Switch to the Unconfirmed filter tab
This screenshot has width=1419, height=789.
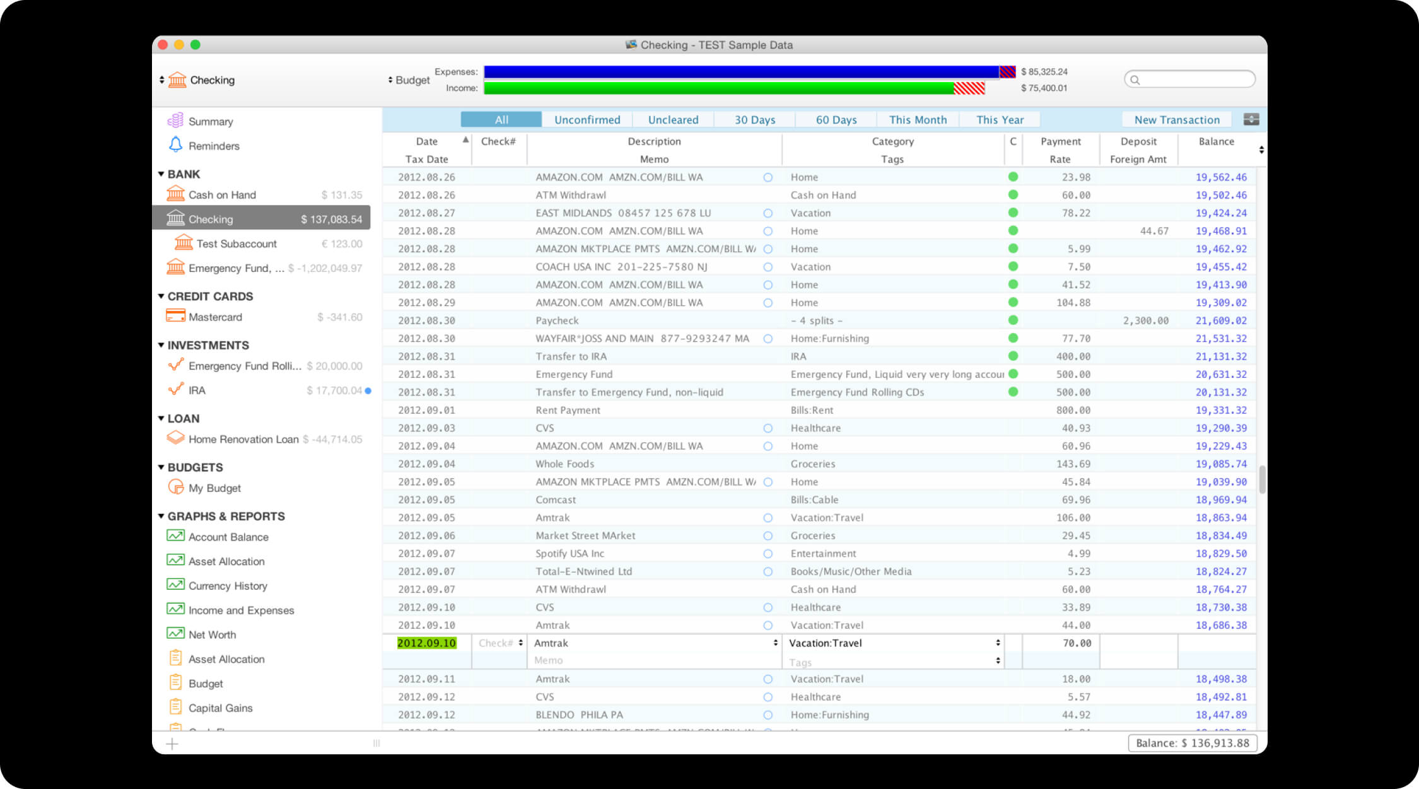click(x=587, y=120)
